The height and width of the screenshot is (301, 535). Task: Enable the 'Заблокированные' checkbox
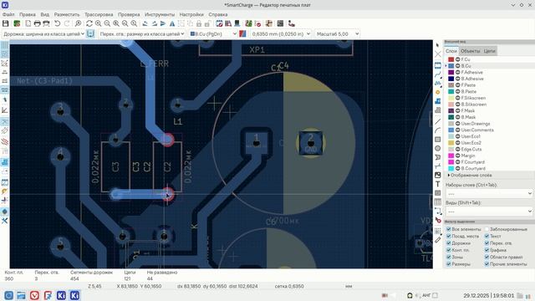[487, 229]
